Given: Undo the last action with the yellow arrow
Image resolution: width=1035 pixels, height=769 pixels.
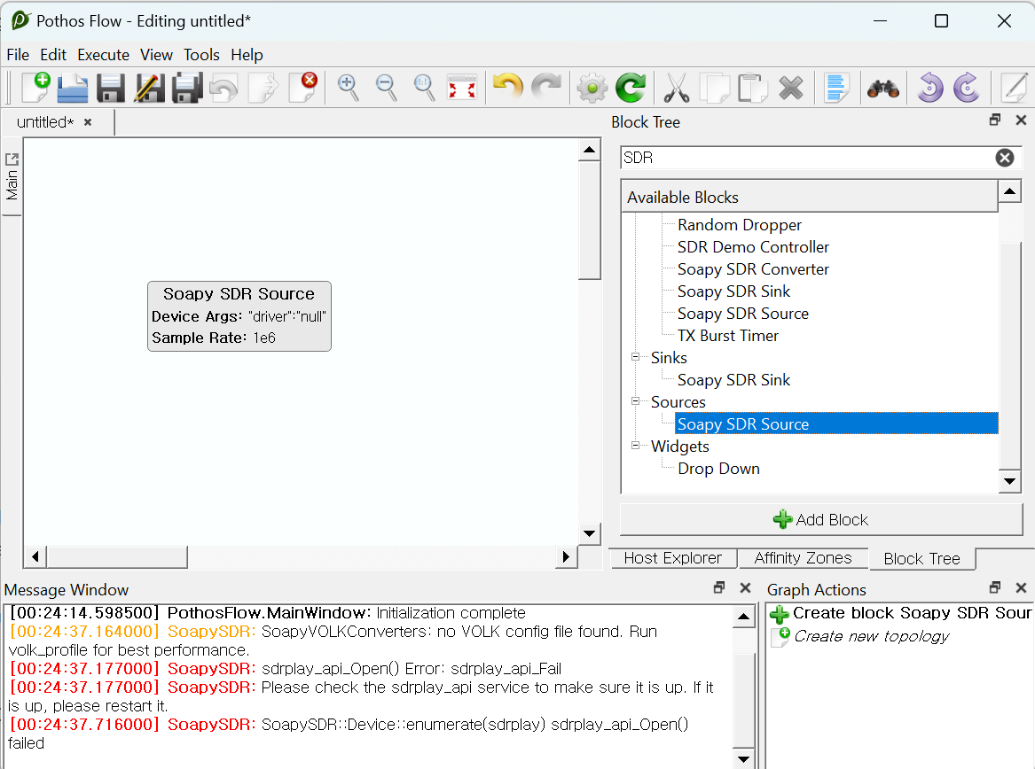Looking at the screenshot, I should (507, 88).
